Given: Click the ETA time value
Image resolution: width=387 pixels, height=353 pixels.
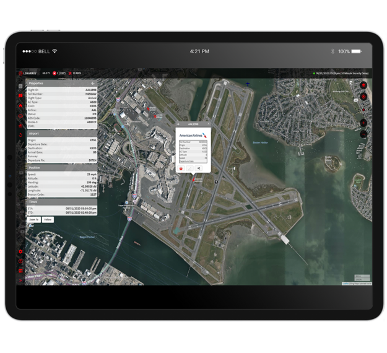Looking at the screenshot, I should [x=81, y=208].
